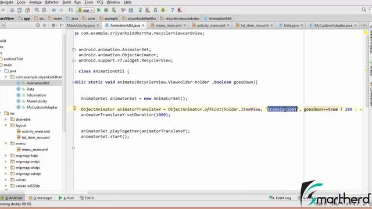Close the AnimationUtil.java tab
The width and height of the screenshot is (372, 209).
[x=143, y=25]
